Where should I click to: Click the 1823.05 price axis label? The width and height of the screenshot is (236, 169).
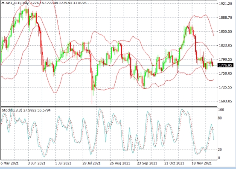pos(225,45)
